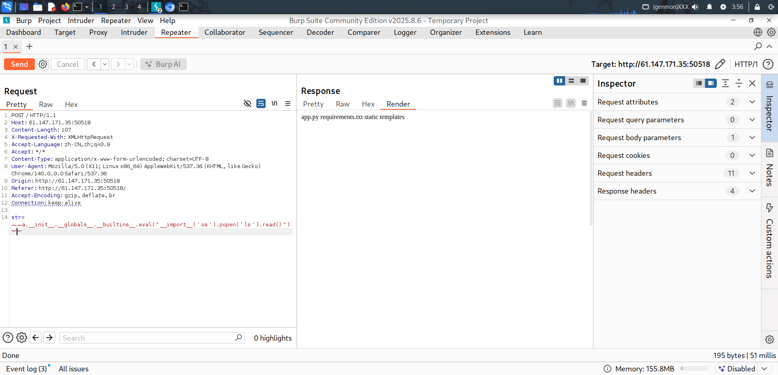Edit target with pencil icon
778x375 pixels.
click(720, 64)
